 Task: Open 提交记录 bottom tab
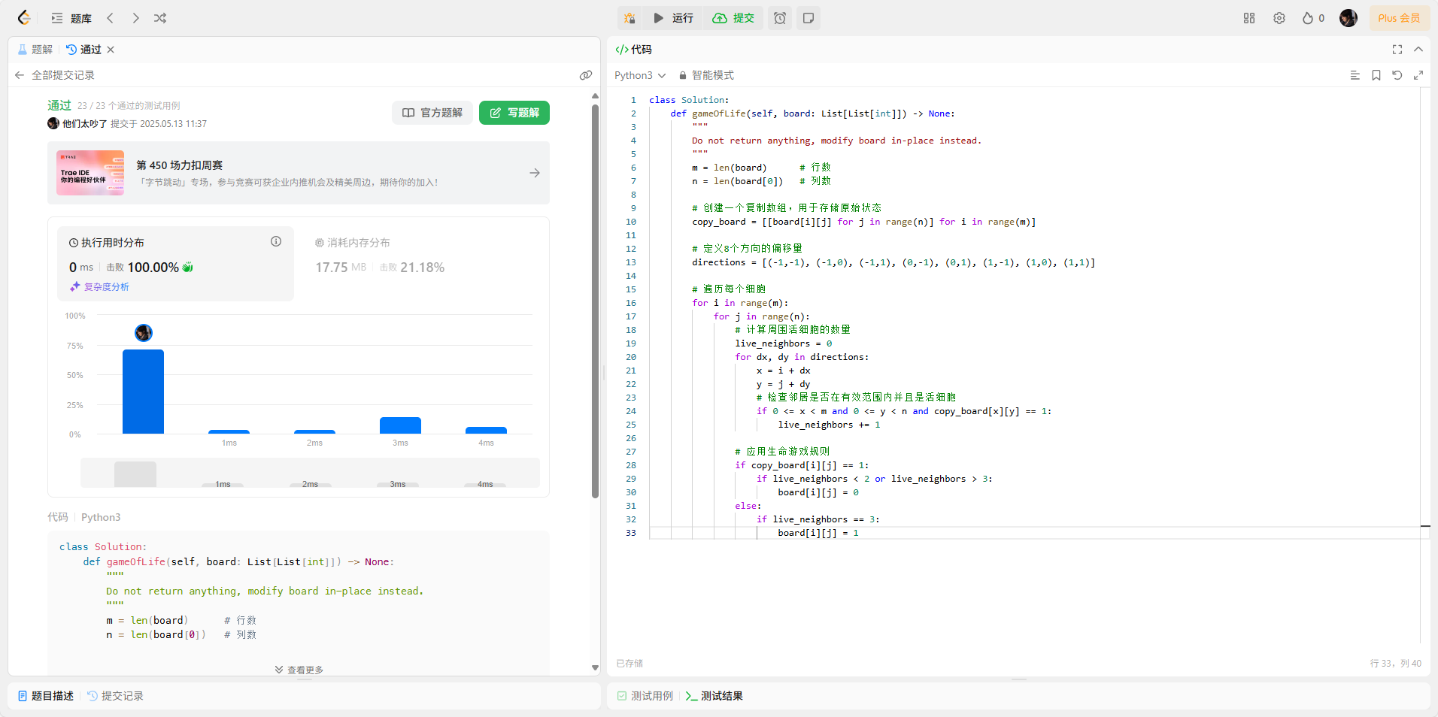[115, 696]
